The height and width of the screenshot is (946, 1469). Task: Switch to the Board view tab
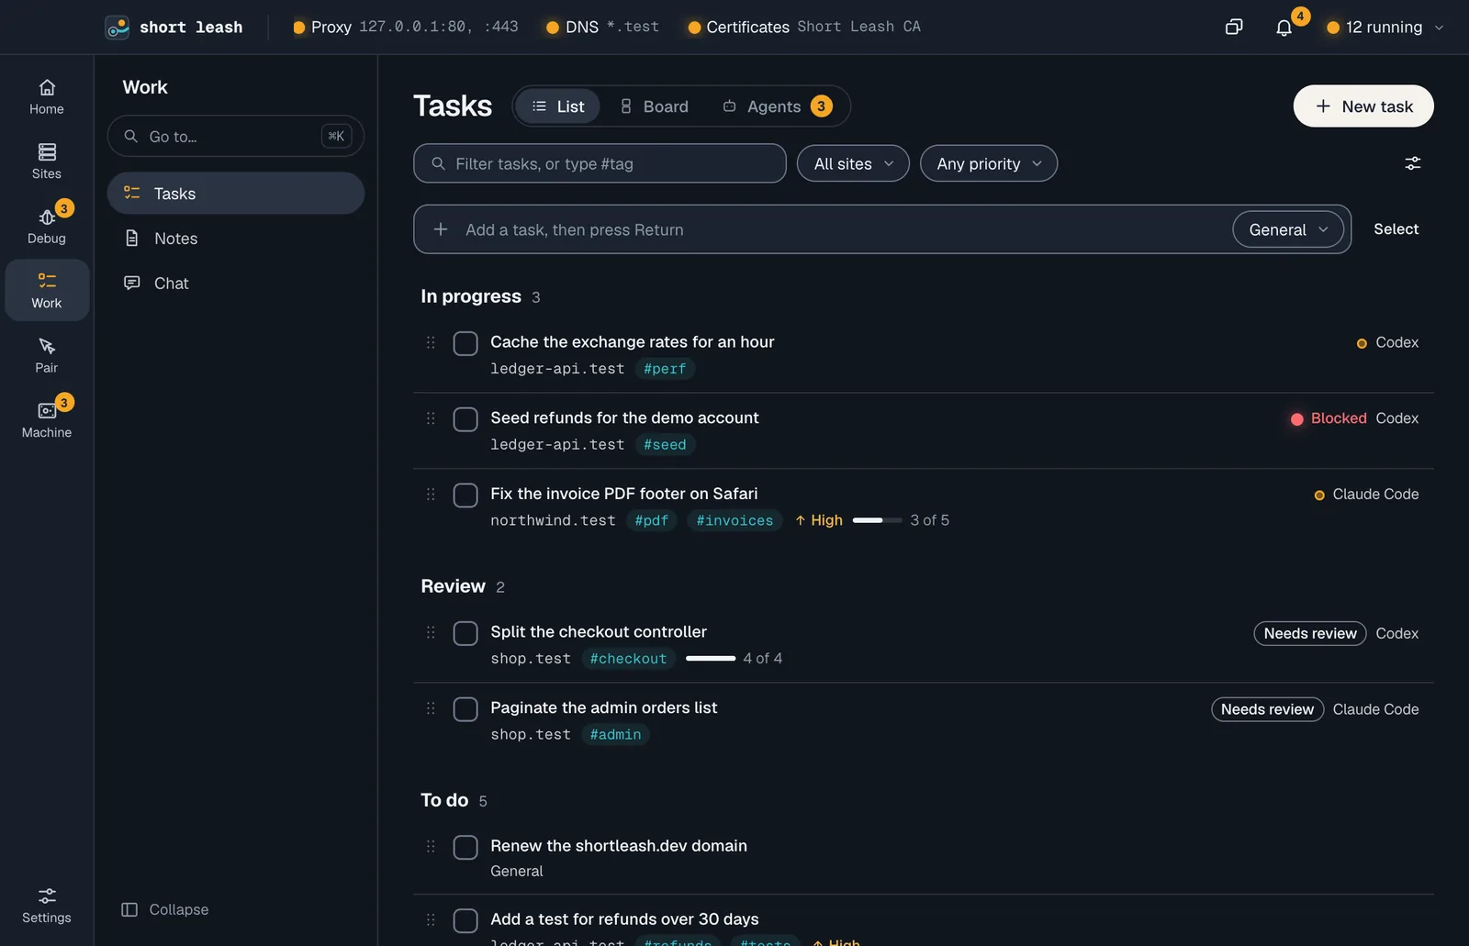[x=654, y=106]
